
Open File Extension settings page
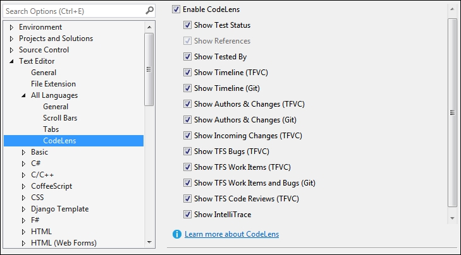click(x=53, y=84)
